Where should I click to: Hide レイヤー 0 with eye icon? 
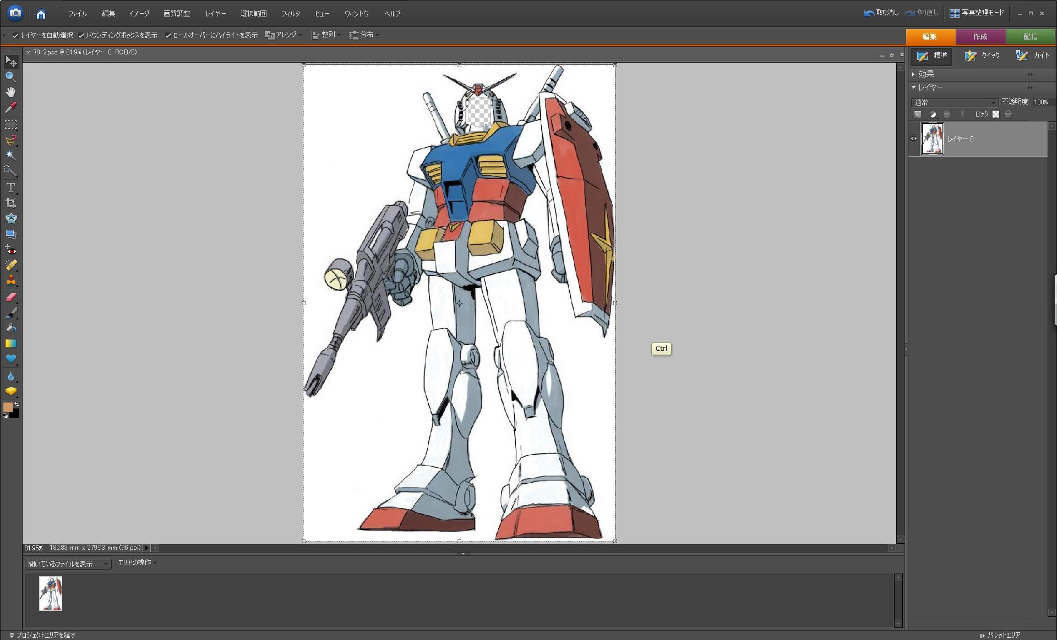914,139
